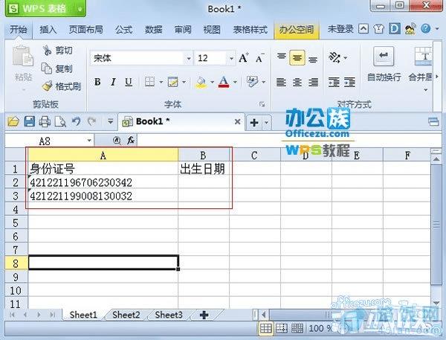446x340 pixels.
Task: Click the 未登录 login button
Action: [x=340, y=29]
